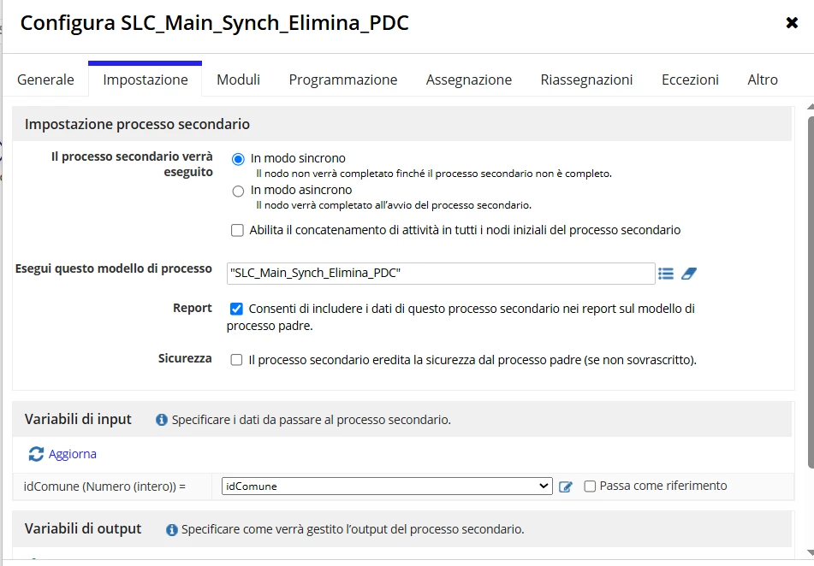Click the Aggiorna refresh icon

(x=36, y=454)
